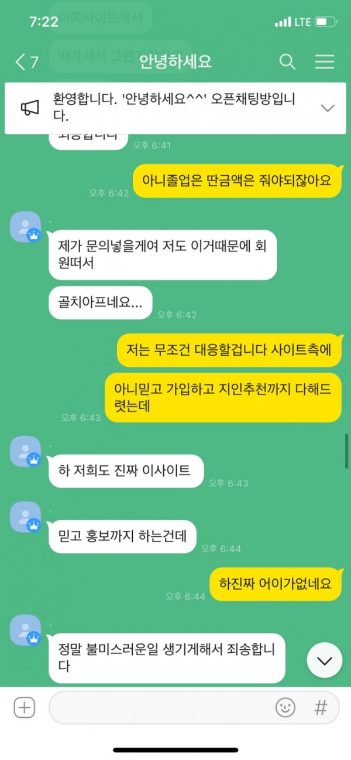351x760 pixels.
Task: Tap the profile avatar beside 하 저희도 진짜 message
Action: (x=25, y=451)
